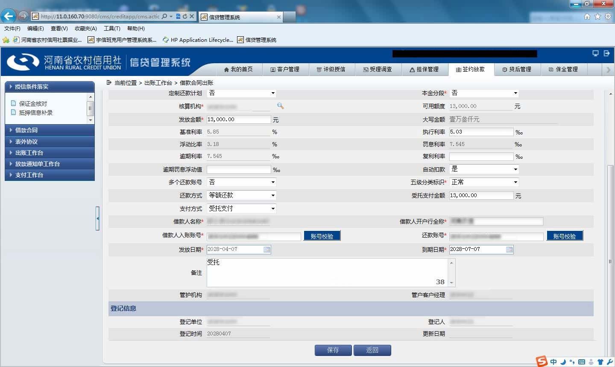Open 河南省农村信用社票据业 bookmark
Viewport: 615px width, 367px height.
[47, 40]
